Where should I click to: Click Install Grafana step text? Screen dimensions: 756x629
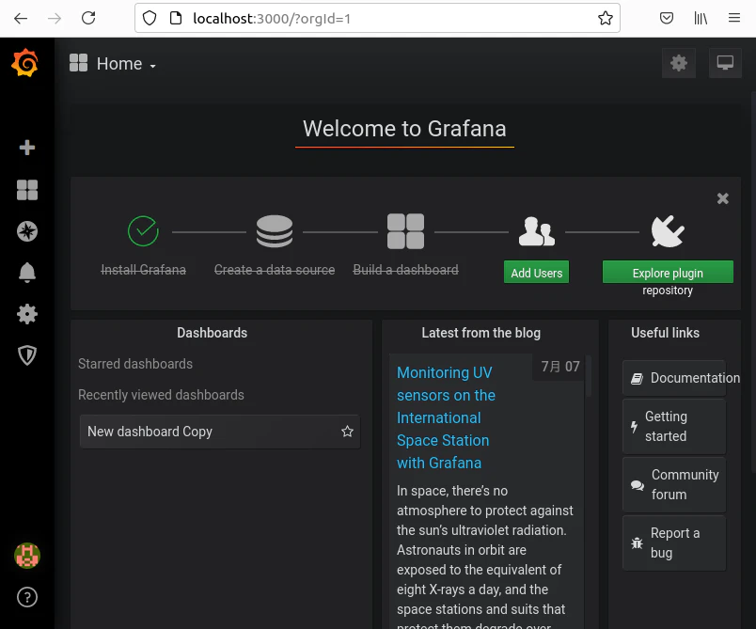click(143, 270)
